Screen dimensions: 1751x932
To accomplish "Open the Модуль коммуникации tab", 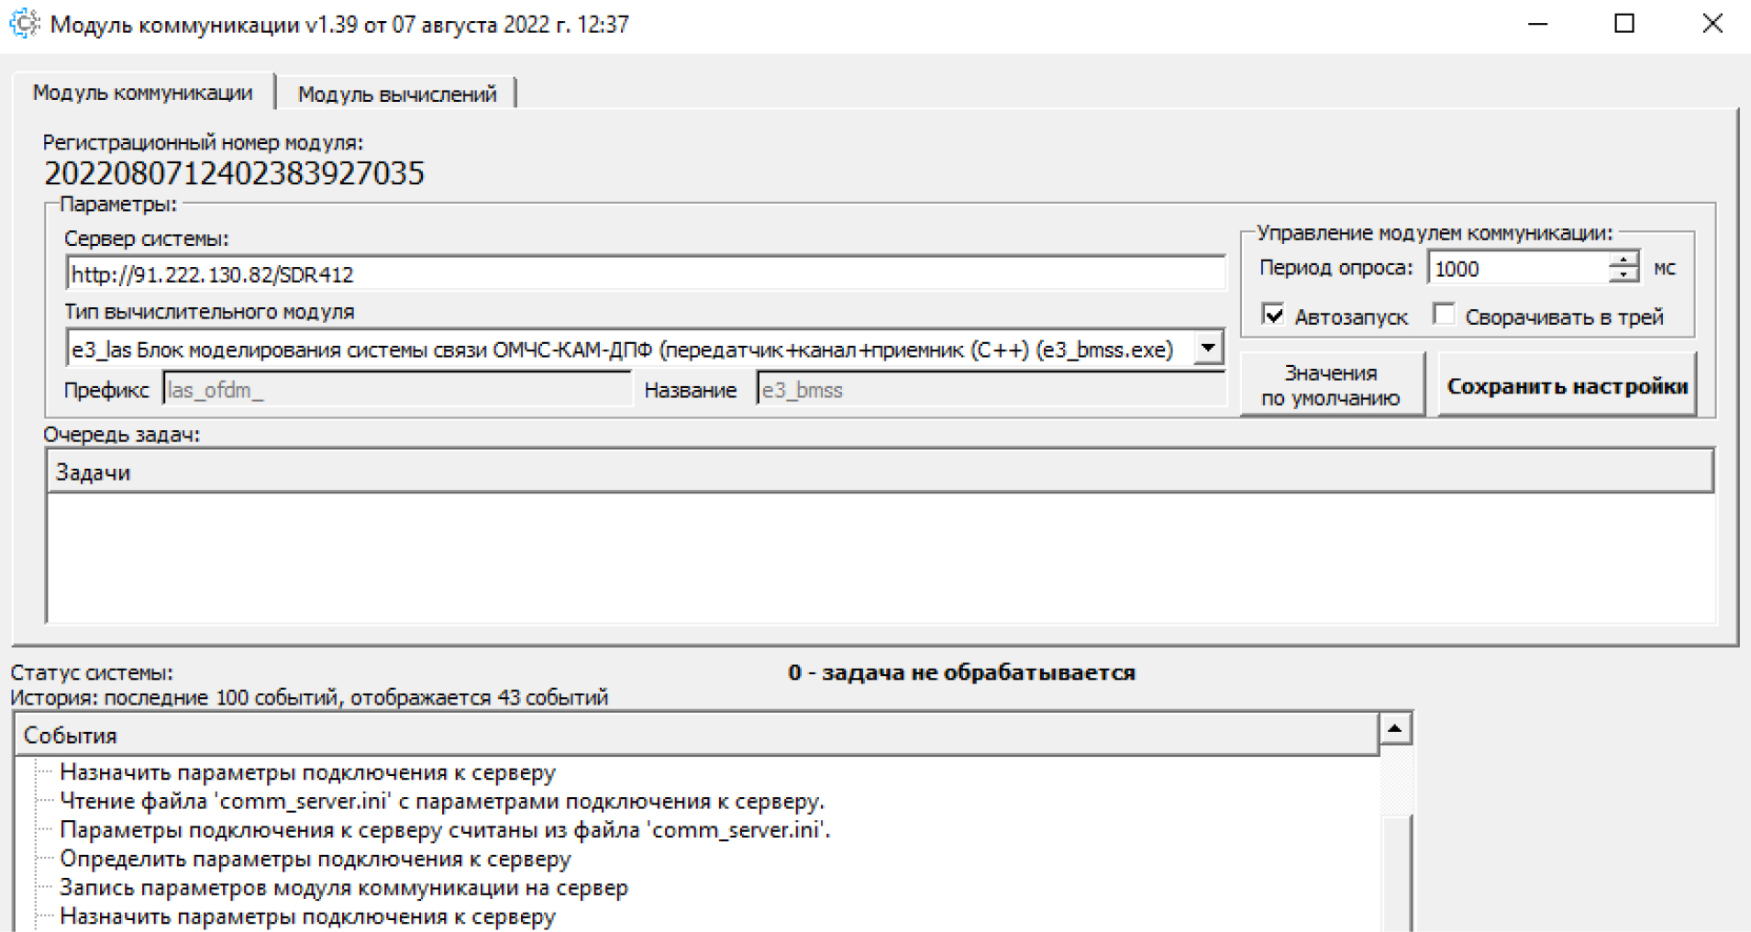I will click(x=142, y=93).
